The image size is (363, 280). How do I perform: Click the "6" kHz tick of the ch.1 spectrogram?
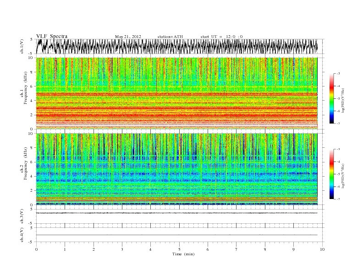32,86
